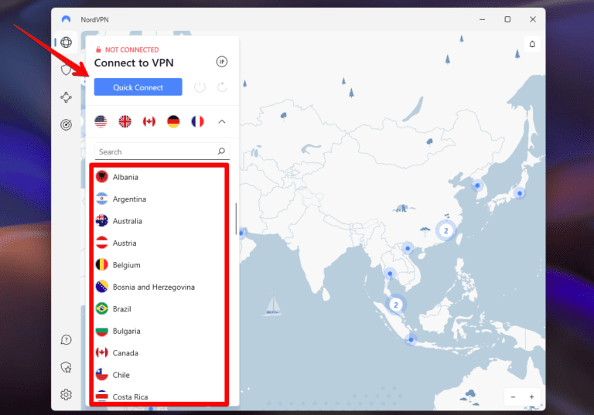Image resolution: width=594 pixels, height=415 pixels.
Task: Open the shield Threat Protection sidebar icon
Action: pos(67,70)
